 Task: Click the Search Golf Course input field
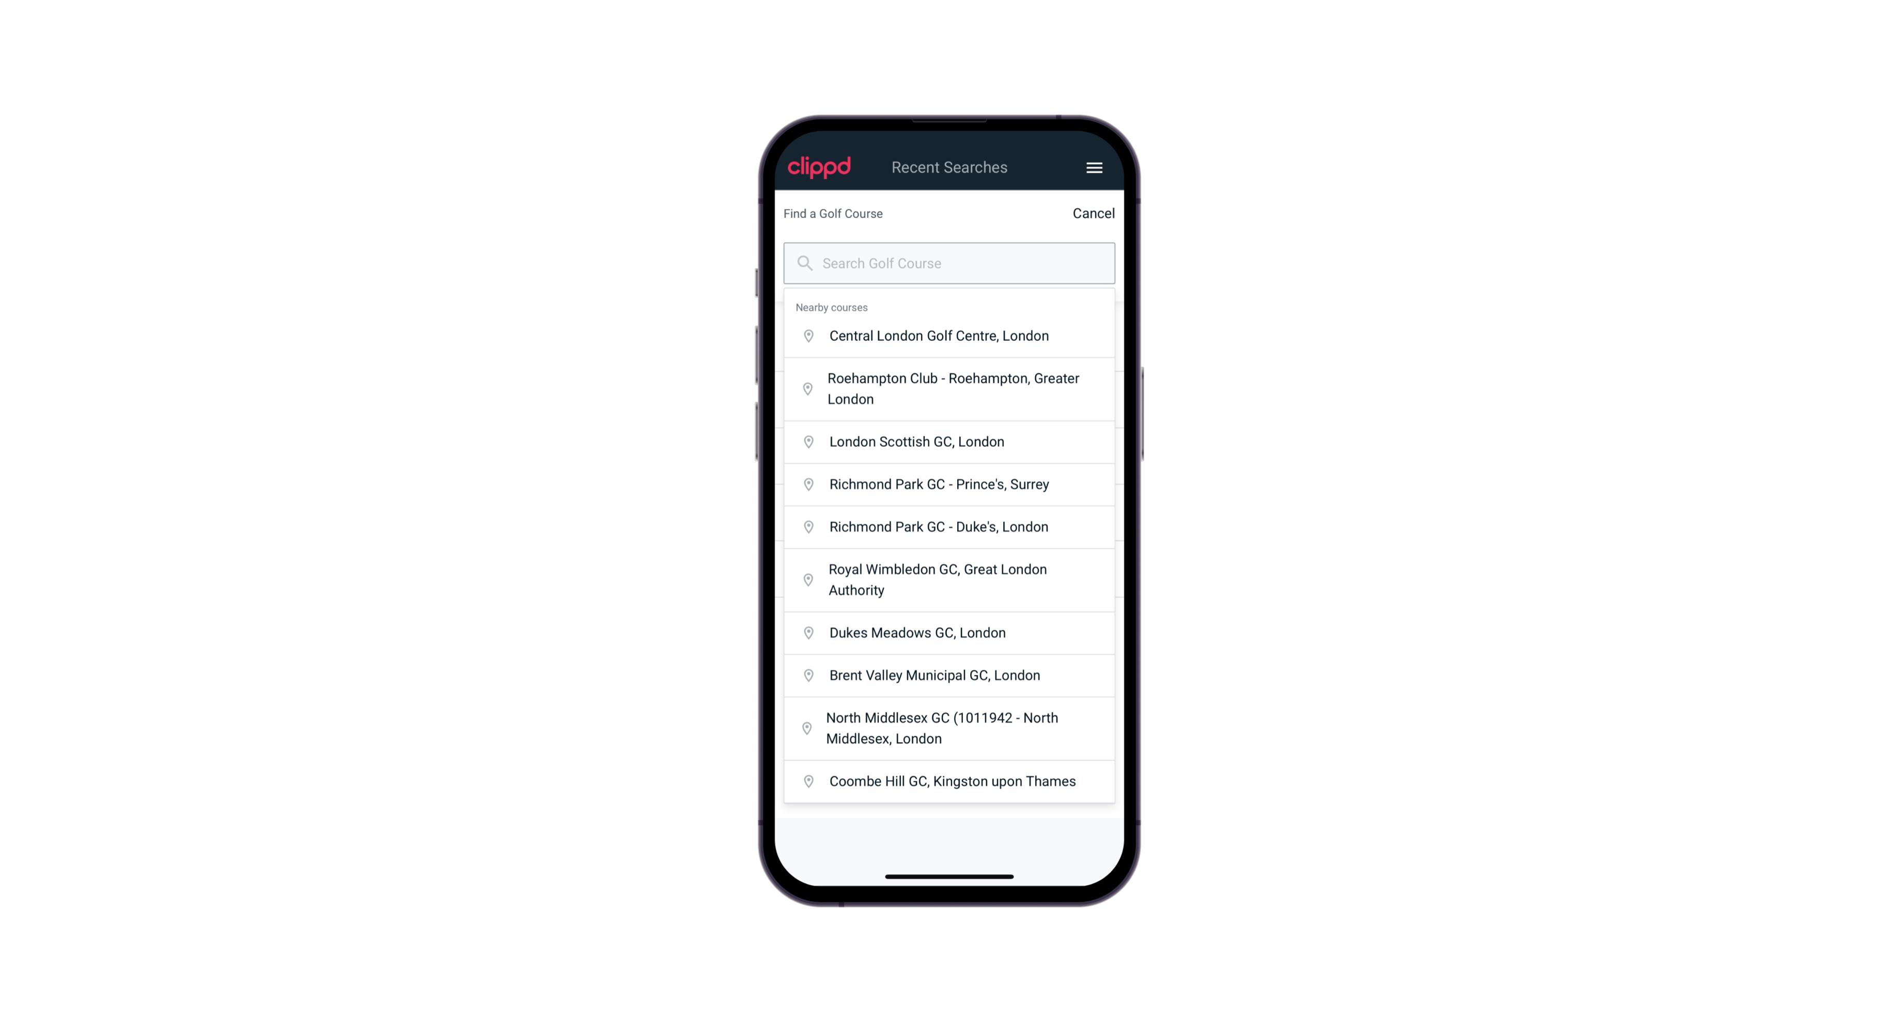coord(949,263)
